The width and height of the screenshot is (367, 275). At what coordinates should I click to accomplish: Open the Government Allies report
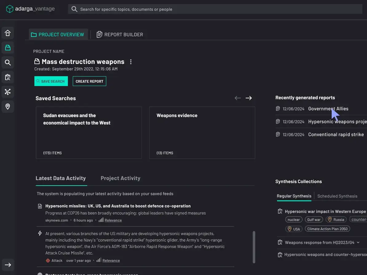328,109
